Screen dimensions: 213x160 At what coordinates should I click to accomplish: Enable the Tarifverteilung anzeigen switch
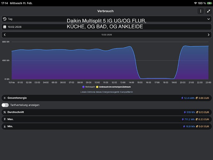click(x=5, y=105)
